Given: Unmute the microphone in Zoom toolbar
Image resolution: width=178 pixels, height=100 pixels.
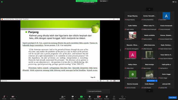Looking at the screenshot, I should point(4,97).
